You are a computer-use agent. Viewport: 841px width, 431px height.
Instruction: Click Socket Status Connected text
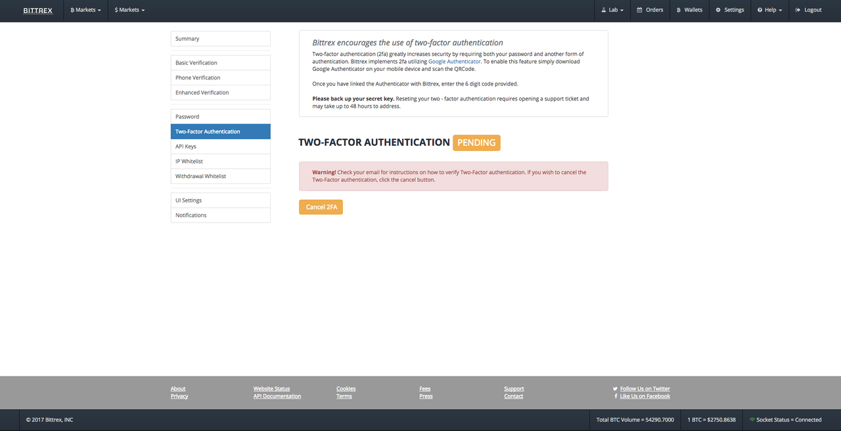[789, 420]
